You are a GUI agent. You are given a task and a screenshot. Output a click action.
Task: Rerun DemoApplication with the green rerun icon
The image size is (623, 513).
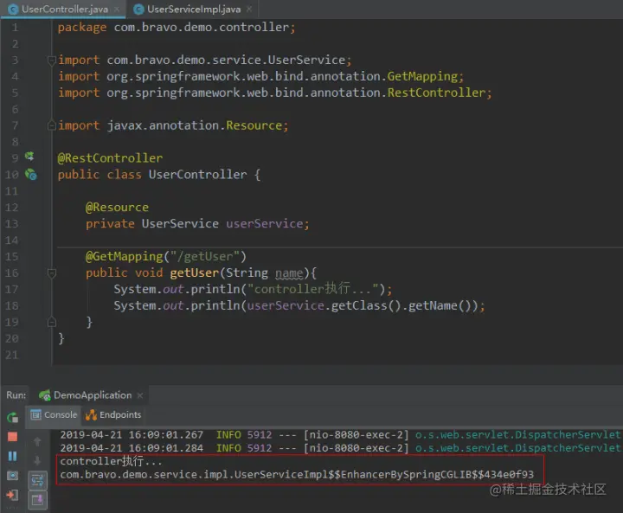[12, 417]
